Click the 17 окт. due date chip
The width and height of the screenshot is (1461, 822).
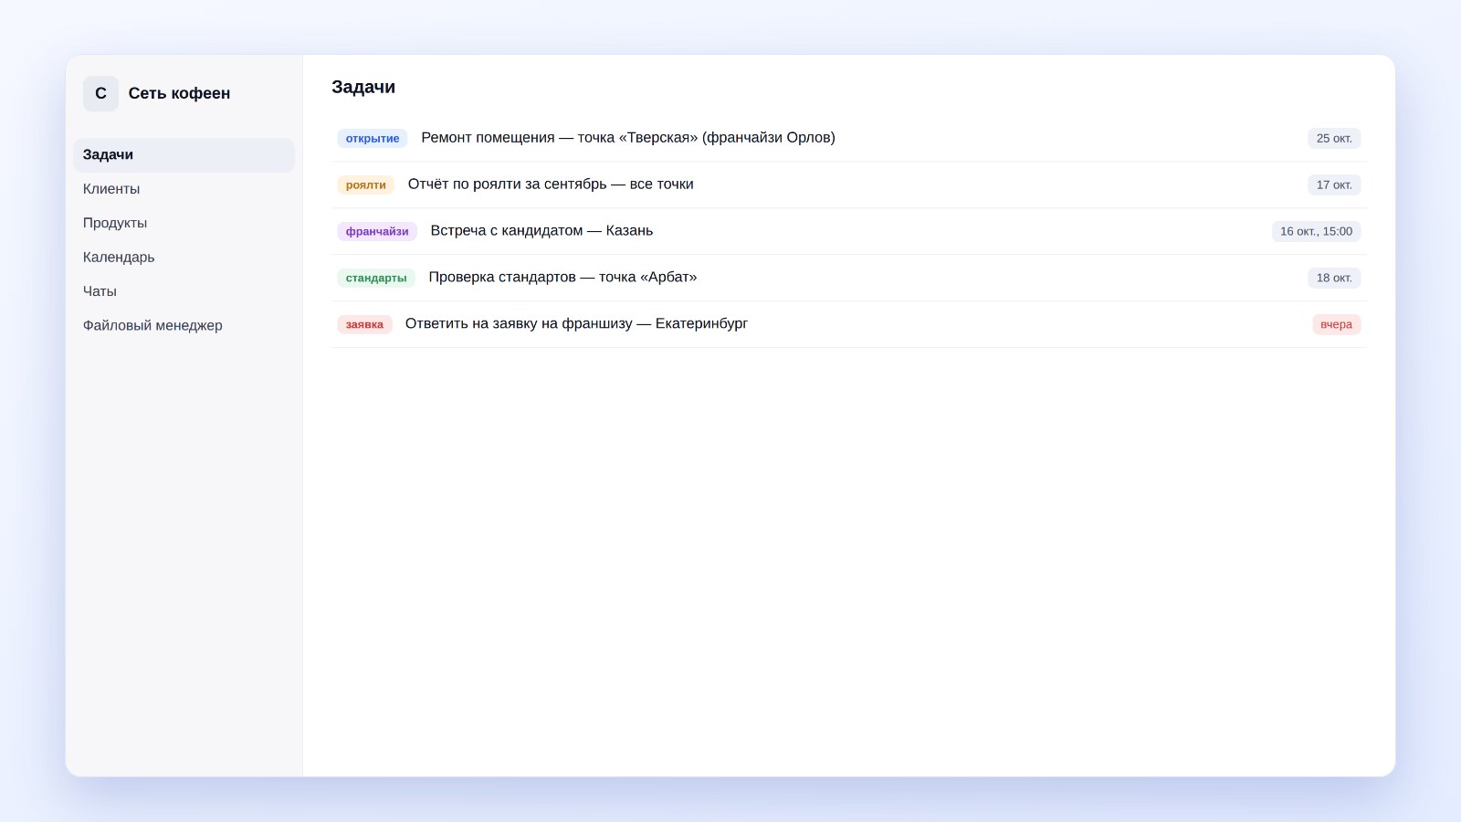[1334, 185]
